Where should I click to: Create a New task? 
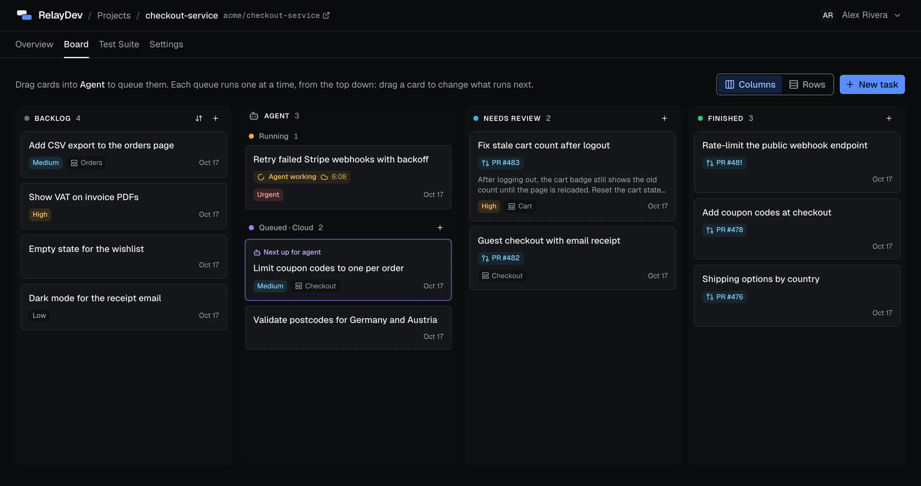coord(872,85)
